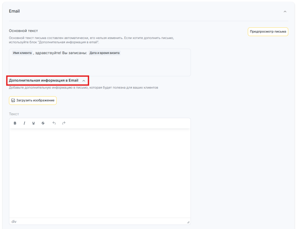
Task: Click the Текст label above the editor
Action: point(14,114)
